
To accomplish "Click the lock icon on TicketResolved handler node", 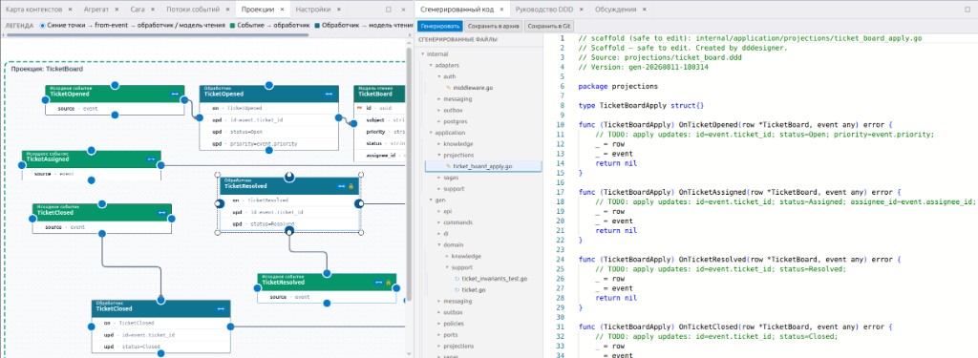I will coord(351,186).
